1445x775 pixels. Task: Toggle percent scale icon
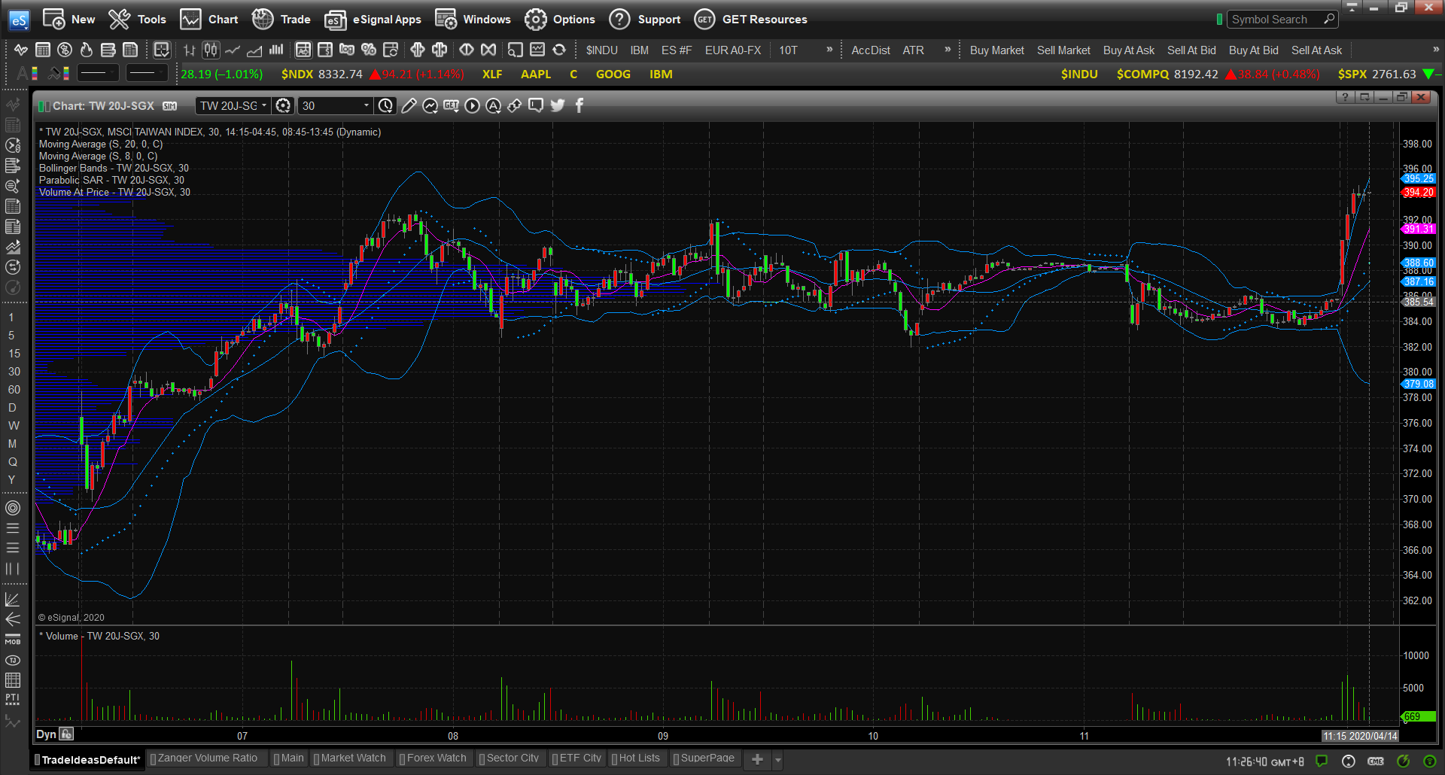tap(368, 50)
